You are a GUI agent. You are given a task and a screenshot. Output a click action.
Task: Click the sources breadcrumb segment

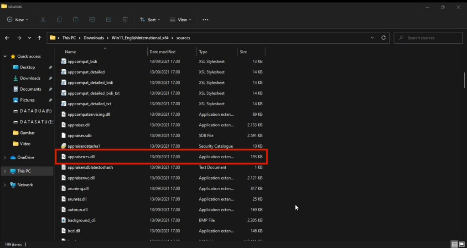point(183,38)
